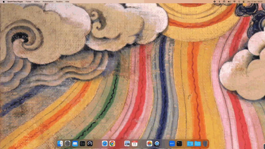Launch Google Chrome from the dock
This screenshot has width=265, height=149.
[112, 143]
